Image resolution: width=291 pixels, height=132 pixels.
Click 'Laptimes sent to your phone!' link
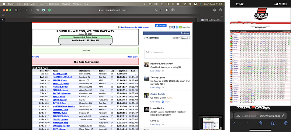point(135,27)
